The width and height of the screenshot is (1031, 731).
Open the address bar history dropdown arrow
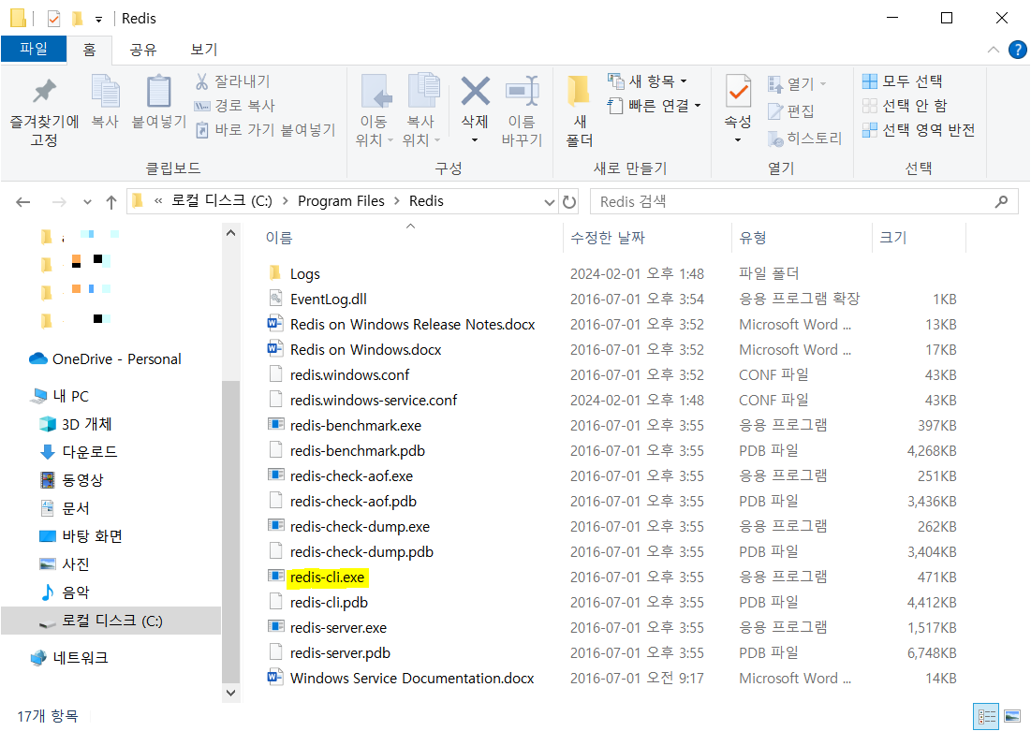(x=550, y=202)
